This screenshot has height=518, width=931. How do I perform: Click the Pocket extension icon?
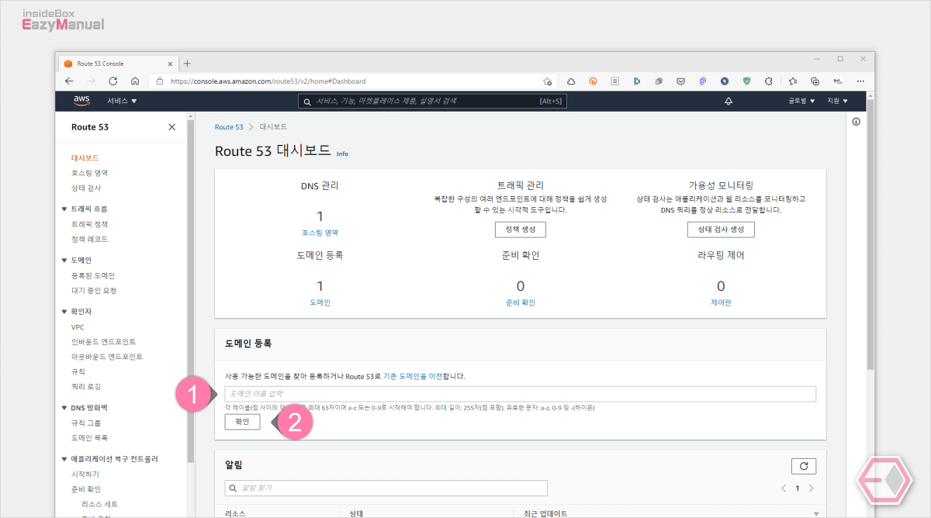pos(680,81)
